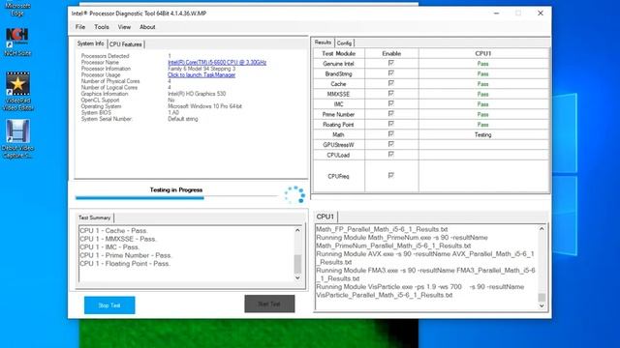Image resolution: width=620 pixels, height=348 pixels.
Task: Click the Intel HD Graphics 530 value
Action: tap(197, 94)
